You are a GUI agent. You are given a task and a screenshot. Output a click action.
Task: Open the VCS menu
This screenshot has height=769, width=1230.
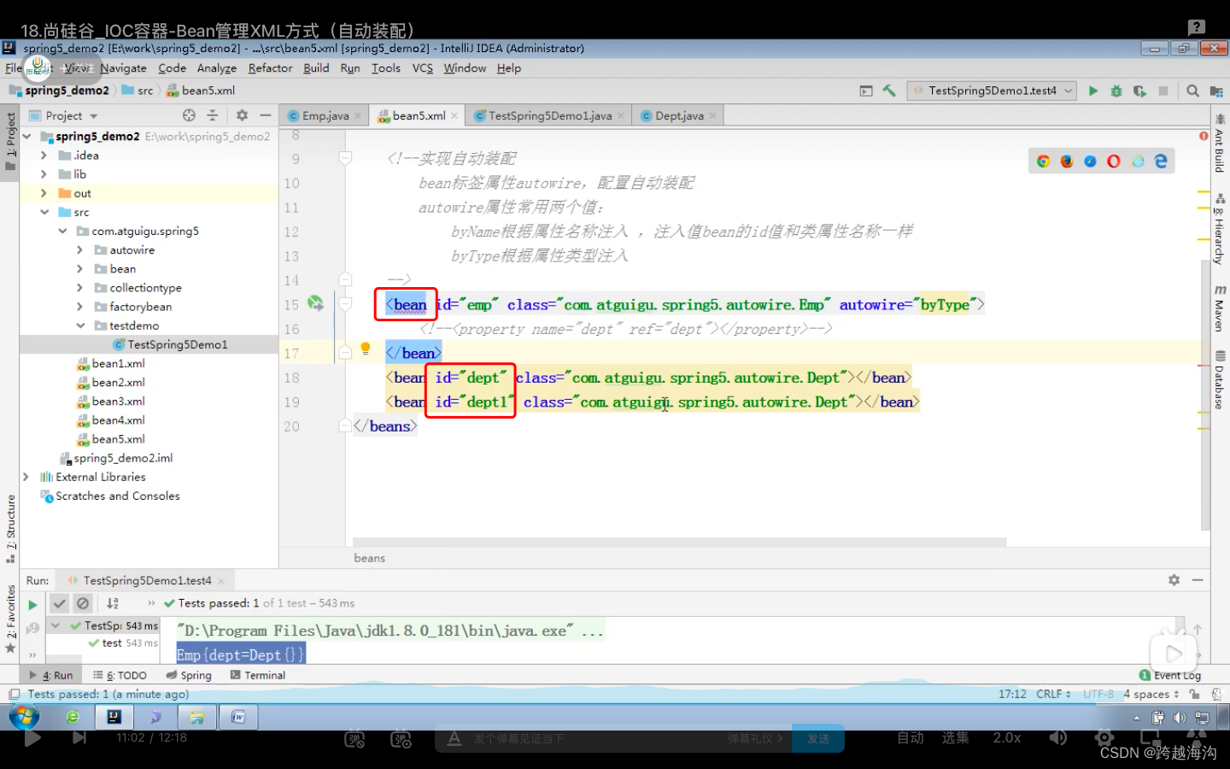422,68
